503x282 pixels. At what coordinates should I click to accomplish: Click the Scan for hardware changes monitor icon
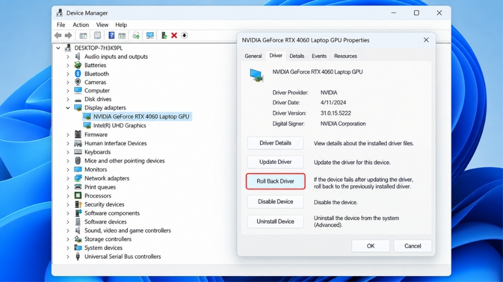tap(150, 36)
